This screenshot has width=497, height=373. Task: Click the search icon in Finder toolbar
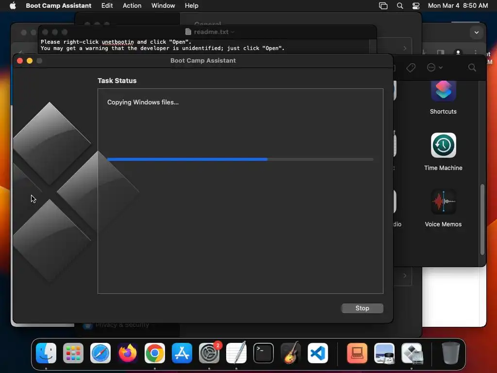pos(472,68)
